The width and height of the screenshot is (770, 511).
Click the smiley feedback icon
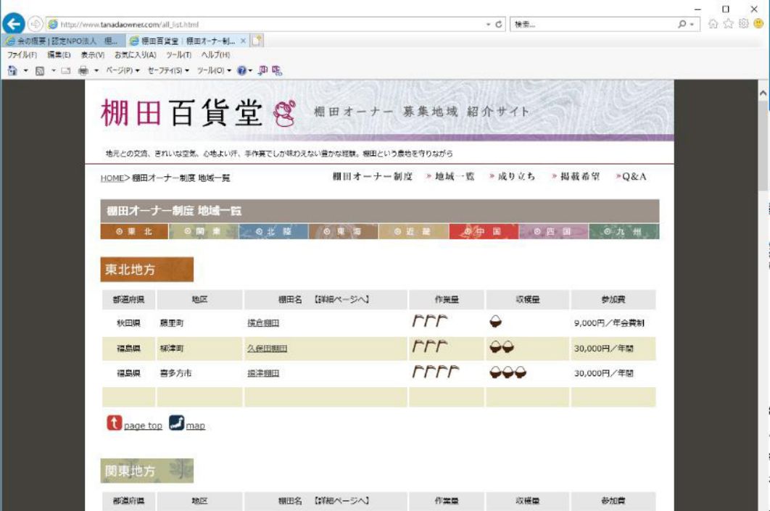[x=758, y=24]
